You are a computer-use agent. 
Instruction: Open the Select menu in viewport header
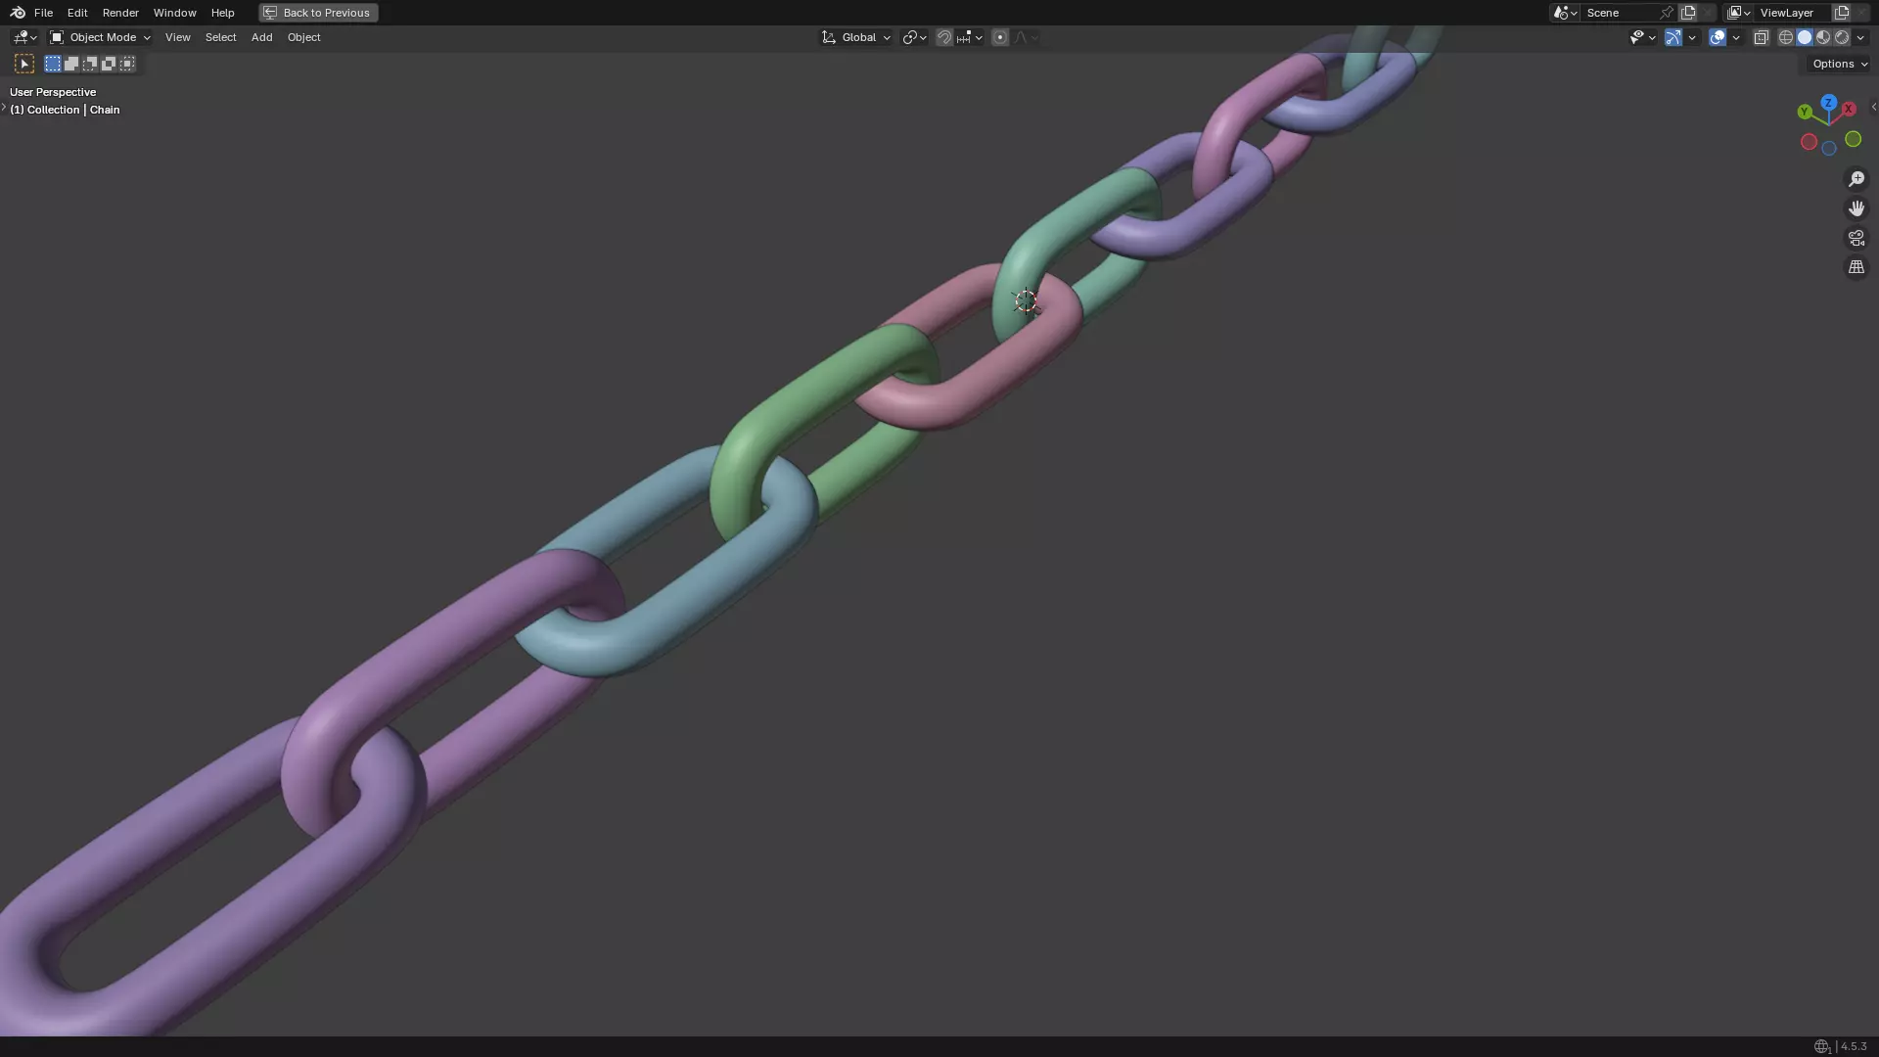(x=220, y=37)
